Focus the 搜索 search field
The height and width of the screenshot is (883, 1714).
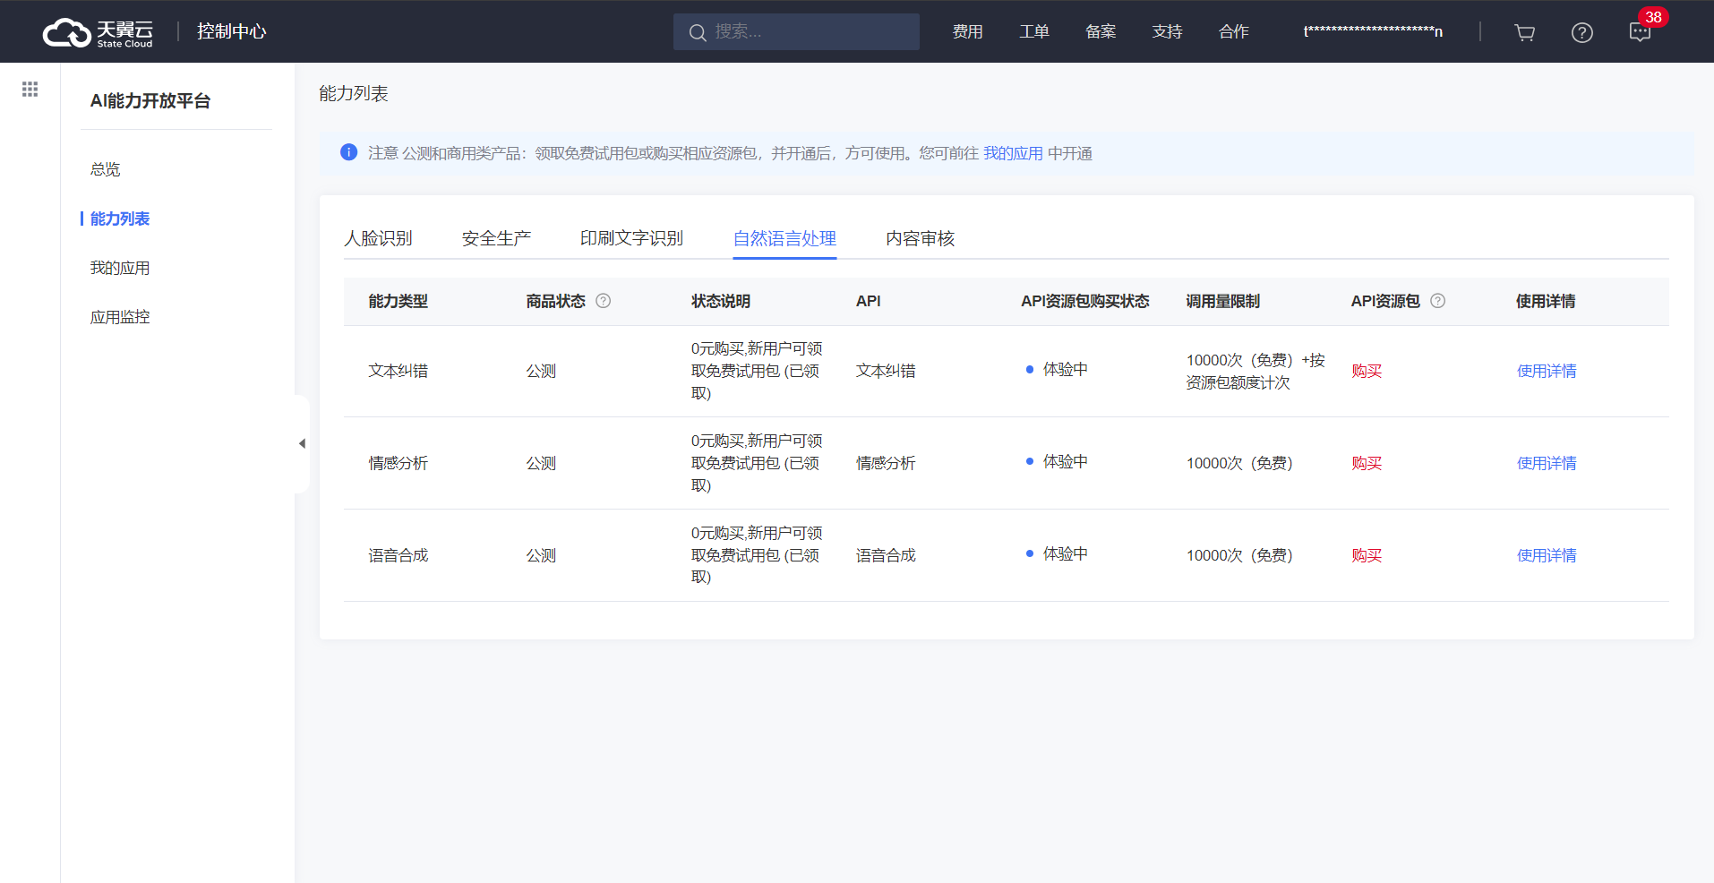(796, 31)
